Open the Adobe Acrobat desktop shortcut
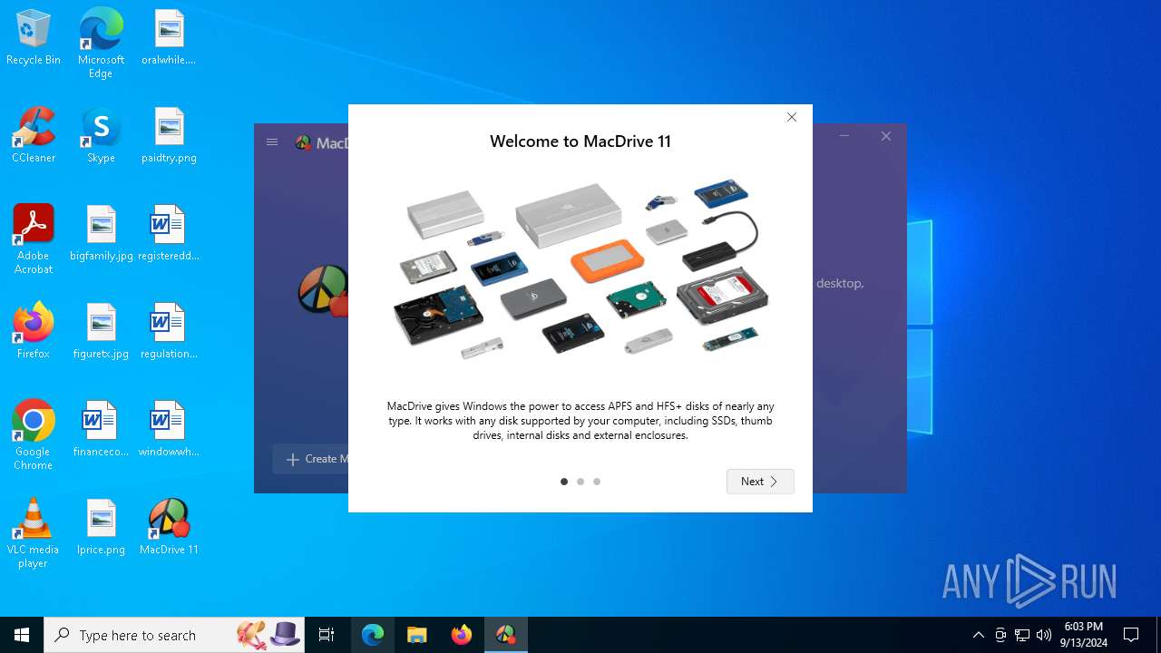The height and width of the screenshot is (653, 1161). point(34,239)
